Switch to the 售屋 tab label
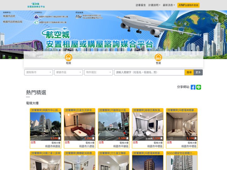227x170 pixels. point(158,63)
